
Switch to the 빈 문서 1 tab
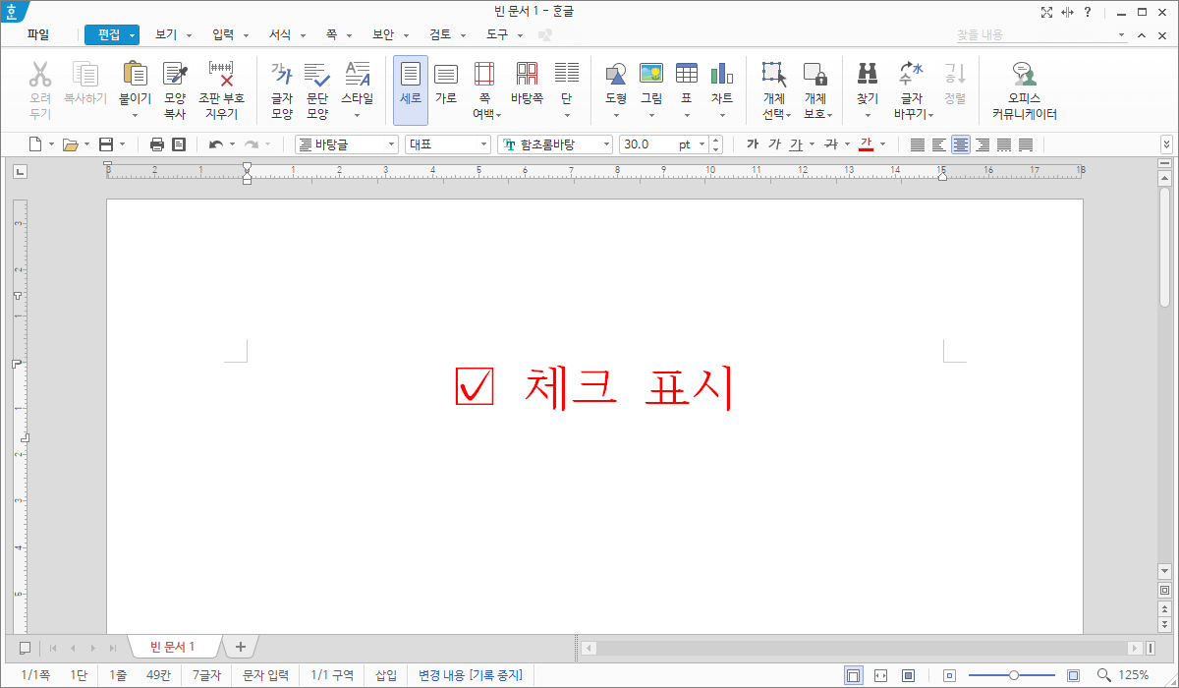point(173,646)
